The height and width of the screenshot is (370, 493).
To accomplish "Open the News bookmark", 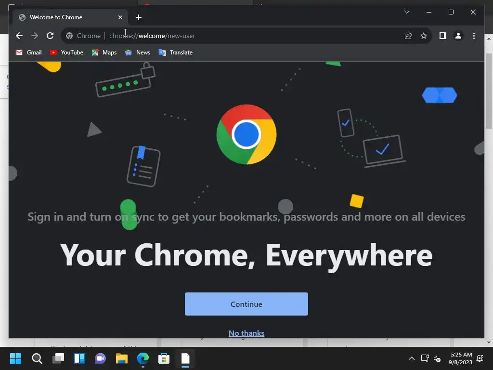I will point(138,53).
